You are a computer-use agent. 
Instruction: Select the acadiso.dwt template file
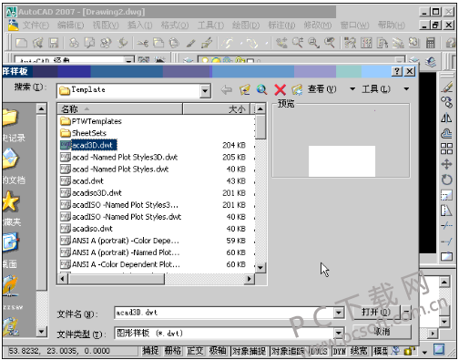(x=92, y=229)
